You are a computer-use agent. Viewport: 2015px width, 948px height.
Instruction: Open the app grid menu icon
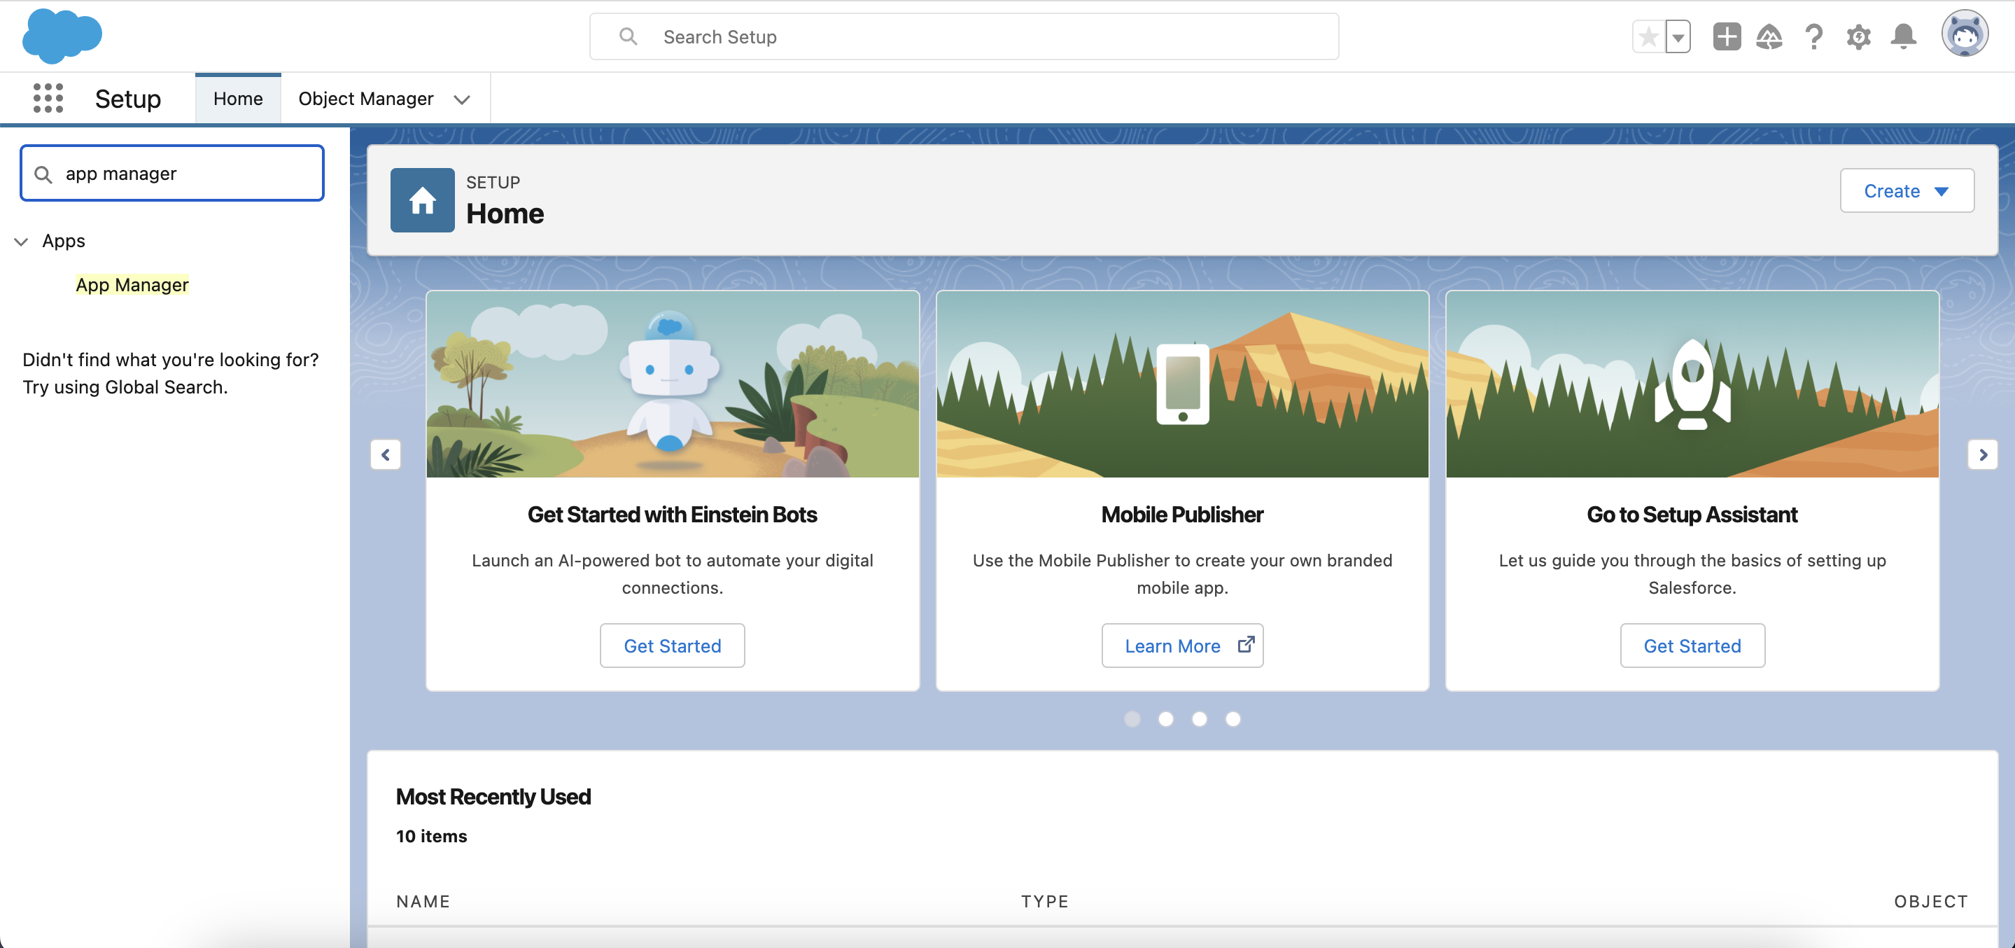point(46,98)
